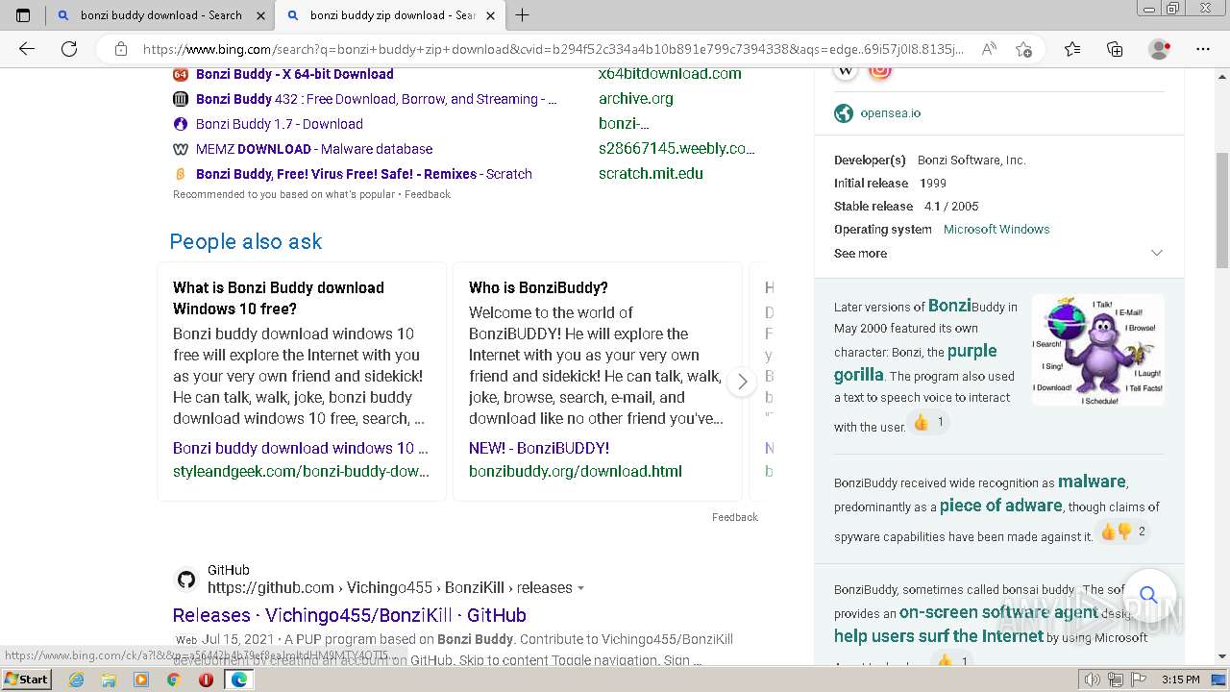Select the bonzi buddy zip download tab
The width and height of the screenshot is (1230, 692).
(x=392, y=15)
